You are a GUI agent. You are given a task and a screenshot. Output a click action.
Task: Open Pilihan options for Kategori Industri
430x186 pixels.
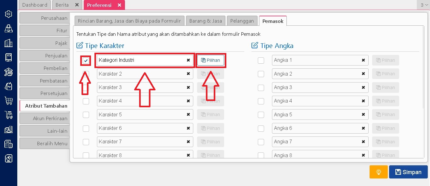click(211, 60)
